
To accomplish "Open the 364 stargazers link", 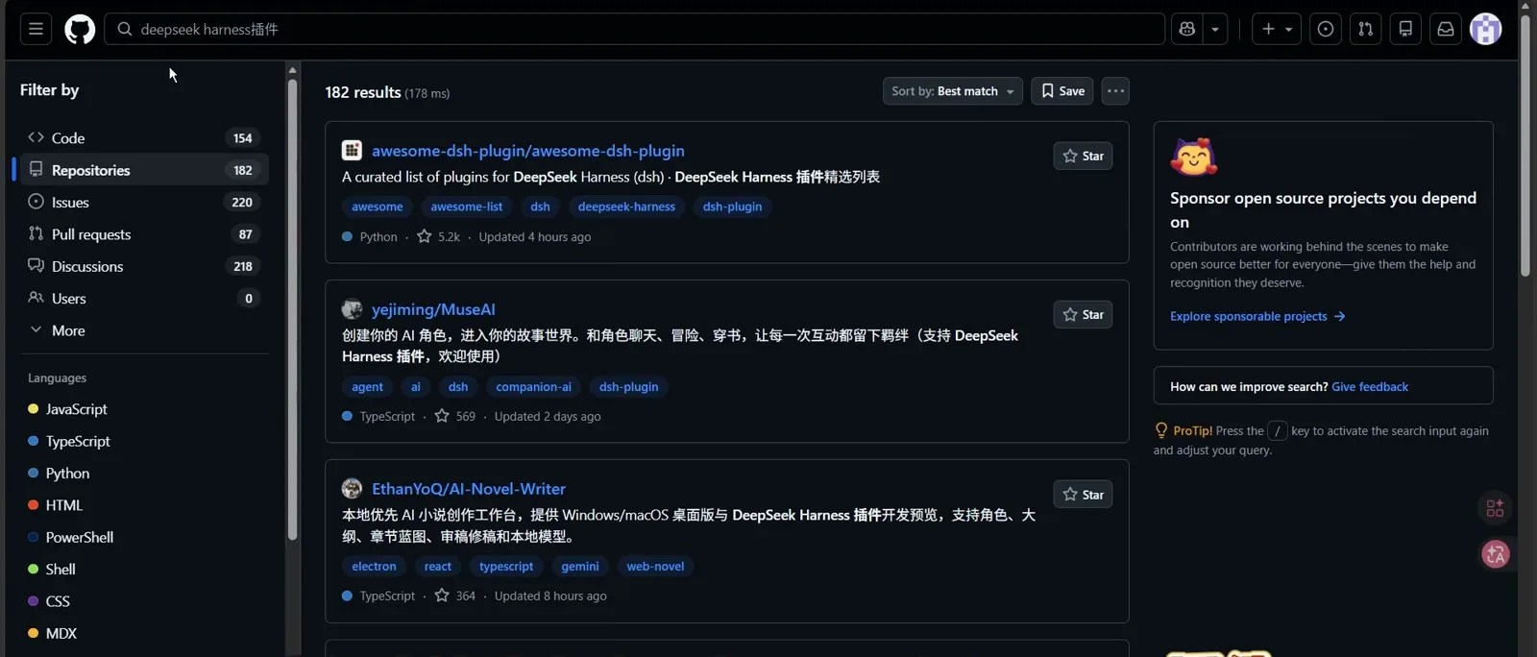I will (455, 596).
